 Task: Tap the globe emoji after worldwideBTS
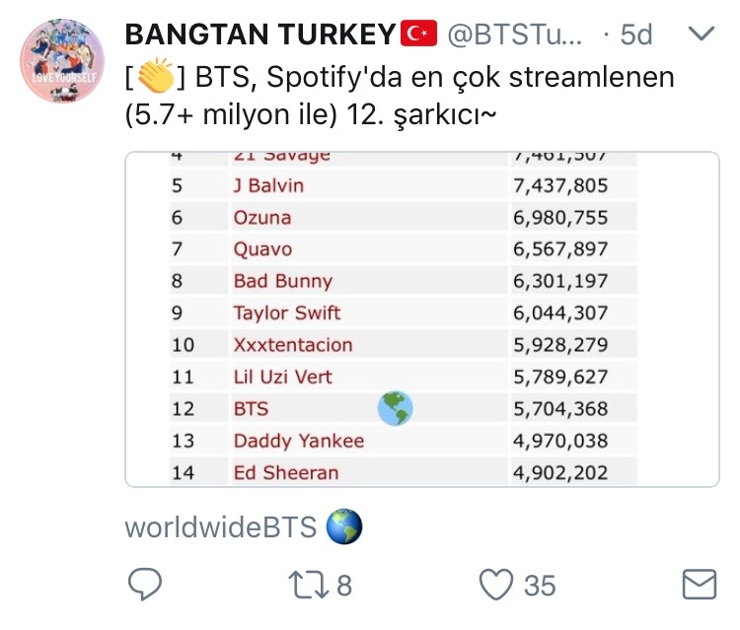point(343,527)
